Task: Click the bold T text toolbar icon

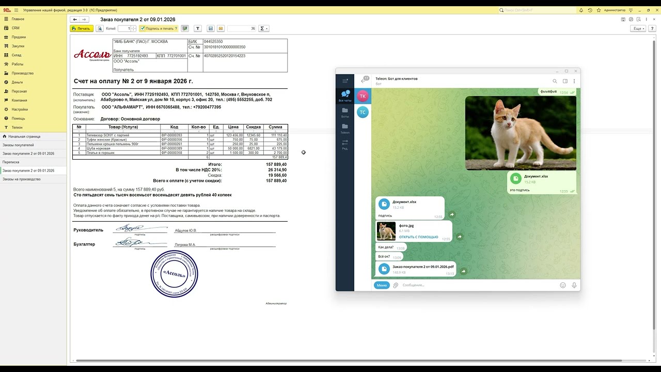Action: (198, 28)
